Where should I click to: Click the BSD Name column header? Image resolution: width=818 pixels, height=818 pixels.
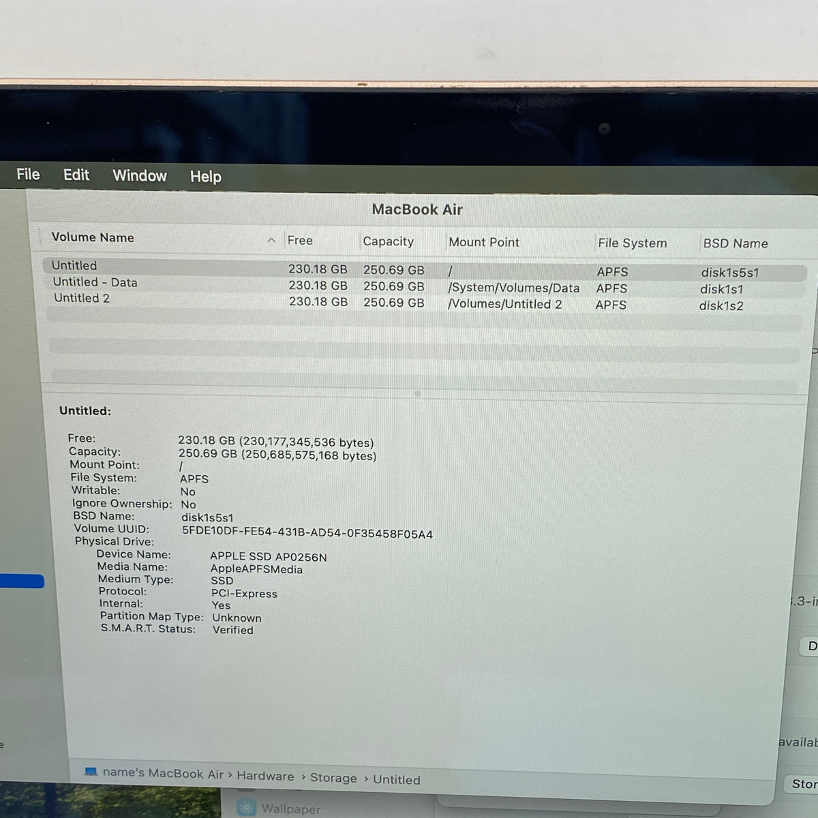[735, 243]
